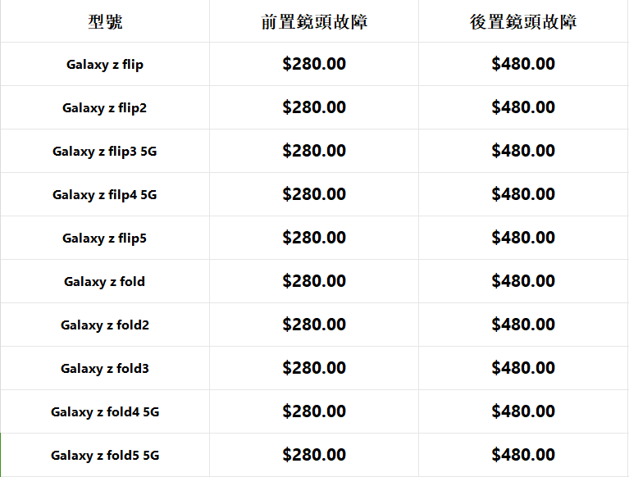Select the Galaxy z flip2 model cell

pyautogui.click(x=105, y=107)
